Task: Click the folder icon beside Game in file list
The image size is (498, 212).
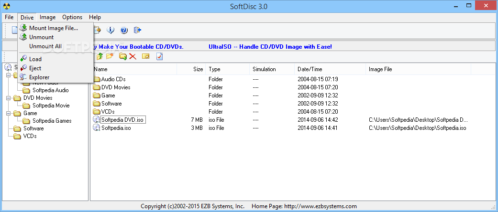Action: pyautogui.click(x=97, y=95)
